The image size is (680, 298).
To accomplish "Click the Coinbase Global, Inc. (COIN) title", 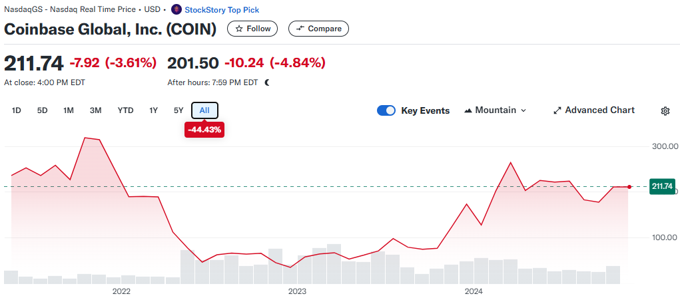I will point(110,29).
